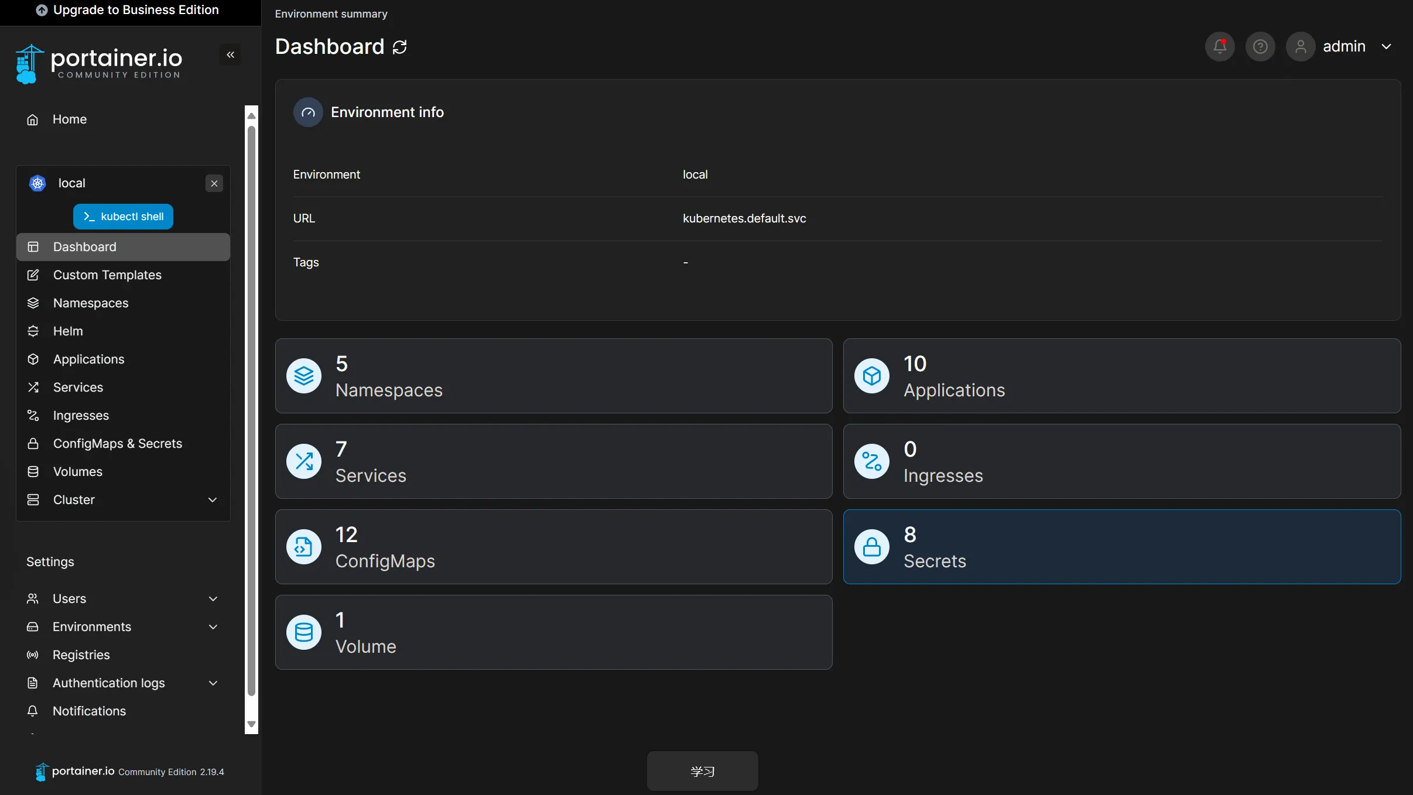The image size is (1413, 795).
Task: Open the Ingresses summary tile
Action: coord(1121,461)
